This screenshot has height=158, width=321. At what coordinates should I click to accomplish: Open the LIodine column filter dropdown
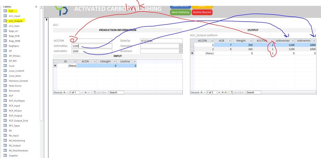coord(135,62)
